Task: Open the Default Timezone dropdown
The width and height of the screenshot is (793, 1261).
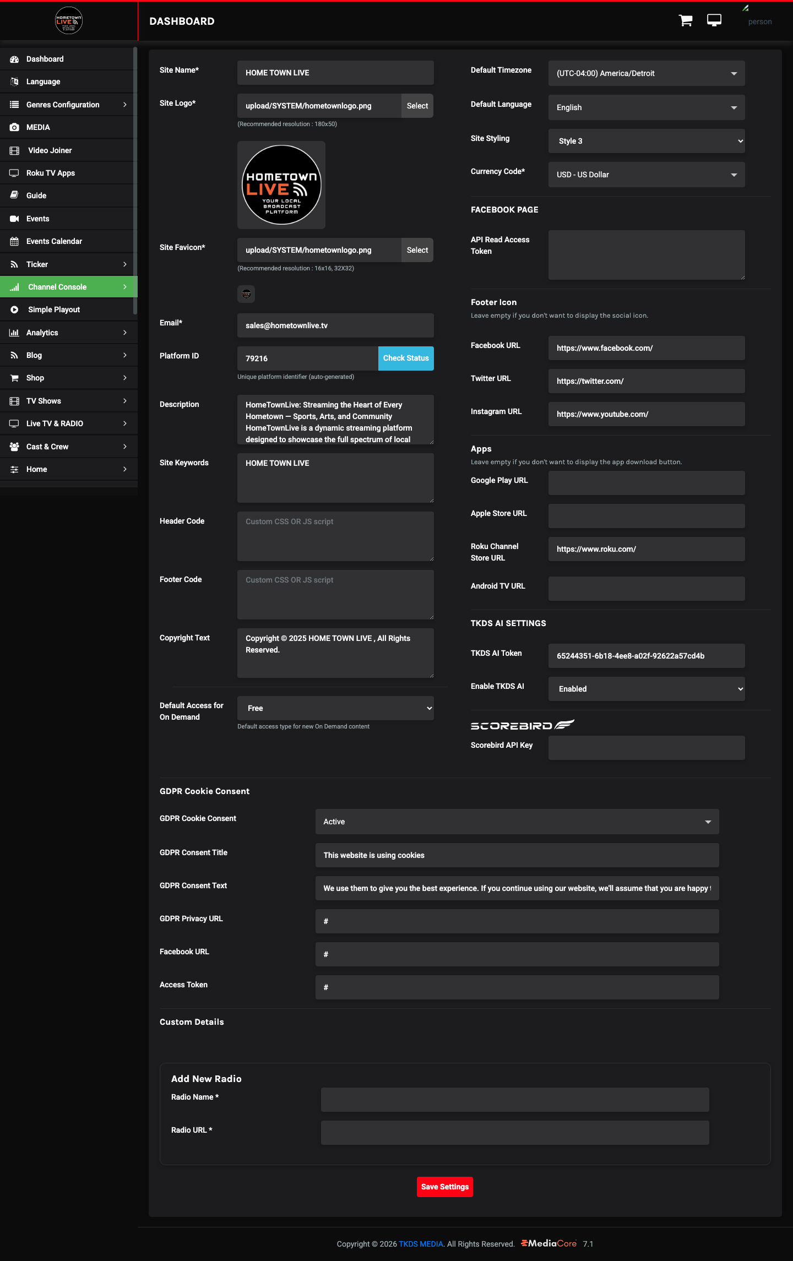Action: 647,73
